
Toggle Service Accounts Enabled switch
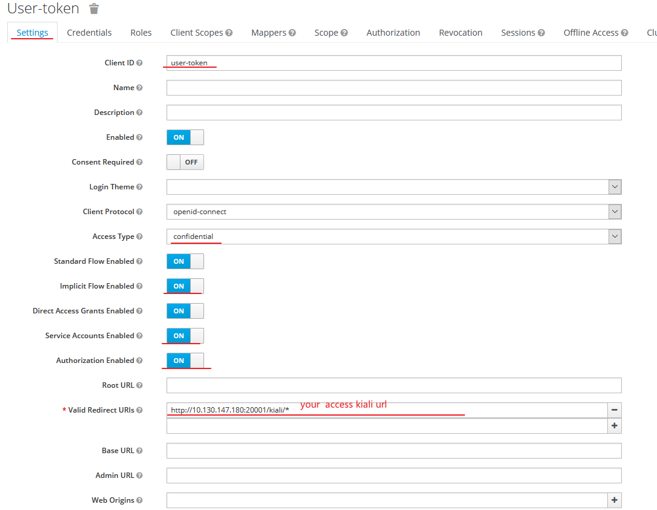(185, 336)
